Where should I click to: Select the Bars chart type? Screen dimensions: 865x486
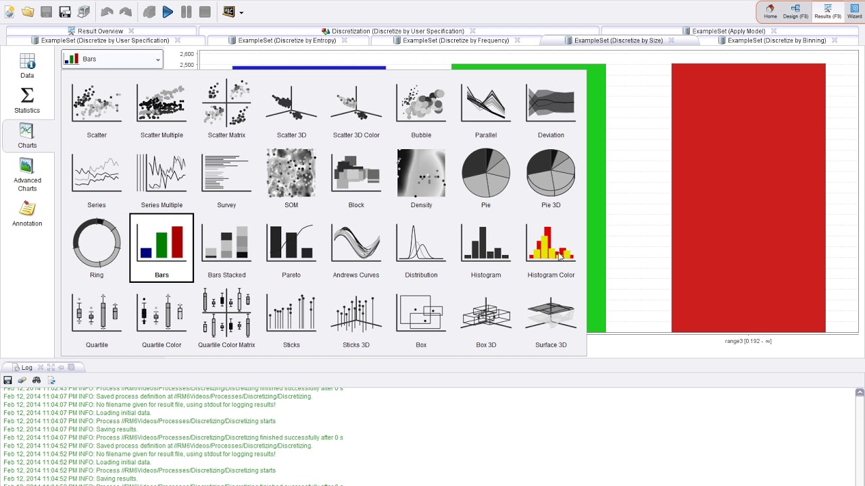click(x=162, y=248)
